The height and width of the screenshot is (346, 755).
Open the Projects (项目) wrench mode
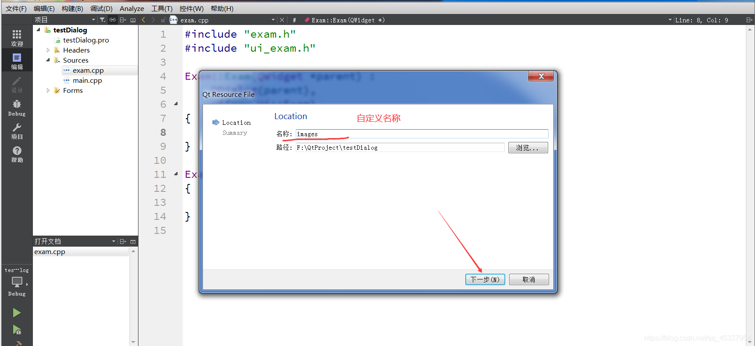coord(17,131)
